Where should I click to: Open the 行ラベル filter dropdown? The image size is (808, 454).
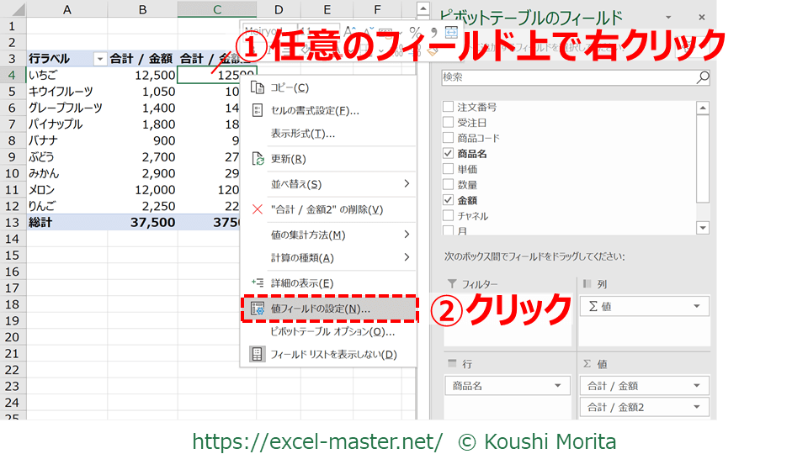100,59
